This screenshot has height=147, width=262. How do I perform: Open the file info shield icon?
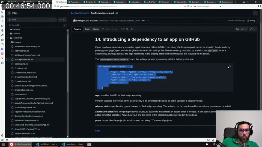point(132,29)
